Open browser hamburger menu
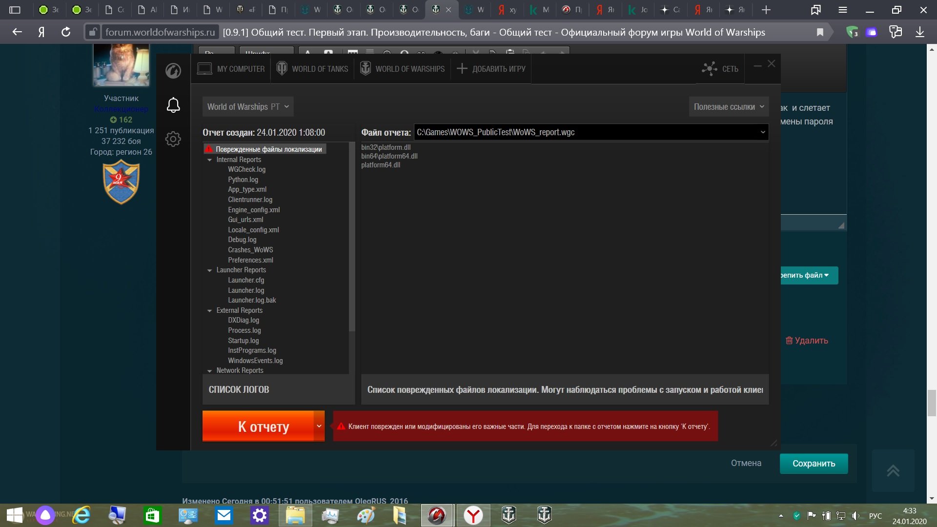 [x=843, y=10]
